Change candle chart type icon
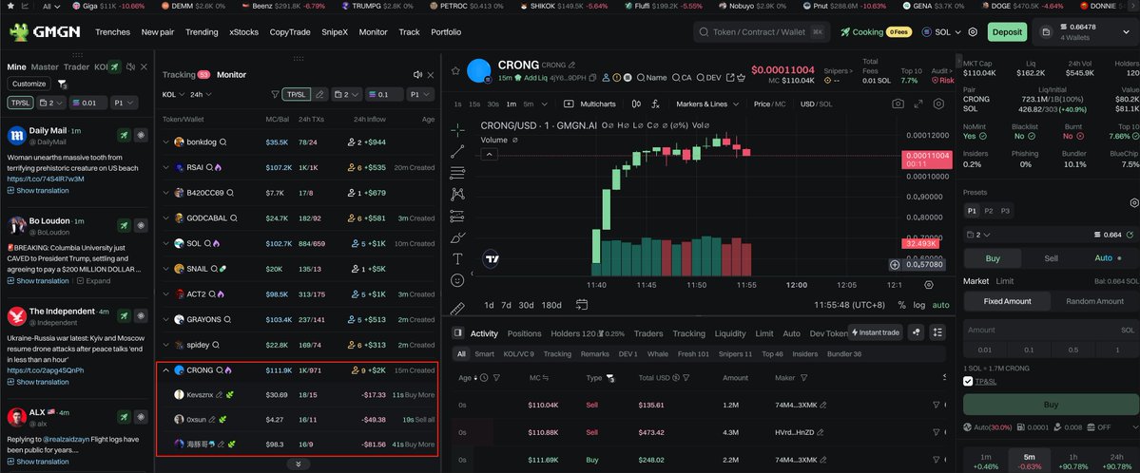This screenshot has width=1140, height=473. [636, 104]
